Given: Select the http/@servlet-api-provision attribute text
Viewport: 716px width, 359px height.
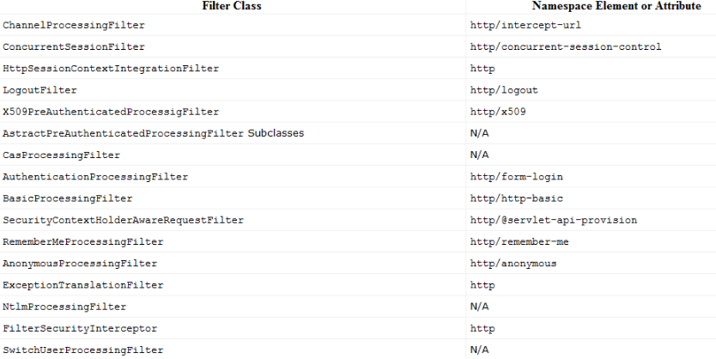Looking at the screenshot, I should coord(554,221).
